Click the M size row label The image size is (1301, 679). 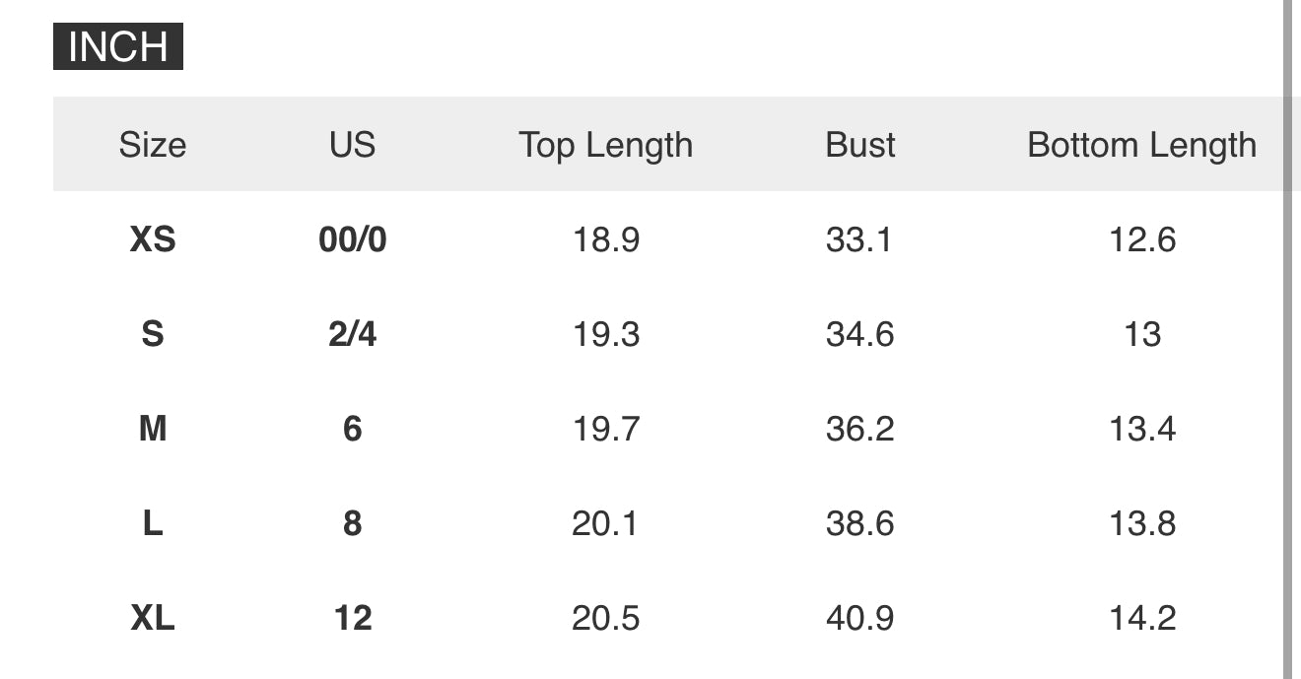(x=153, y=429)
